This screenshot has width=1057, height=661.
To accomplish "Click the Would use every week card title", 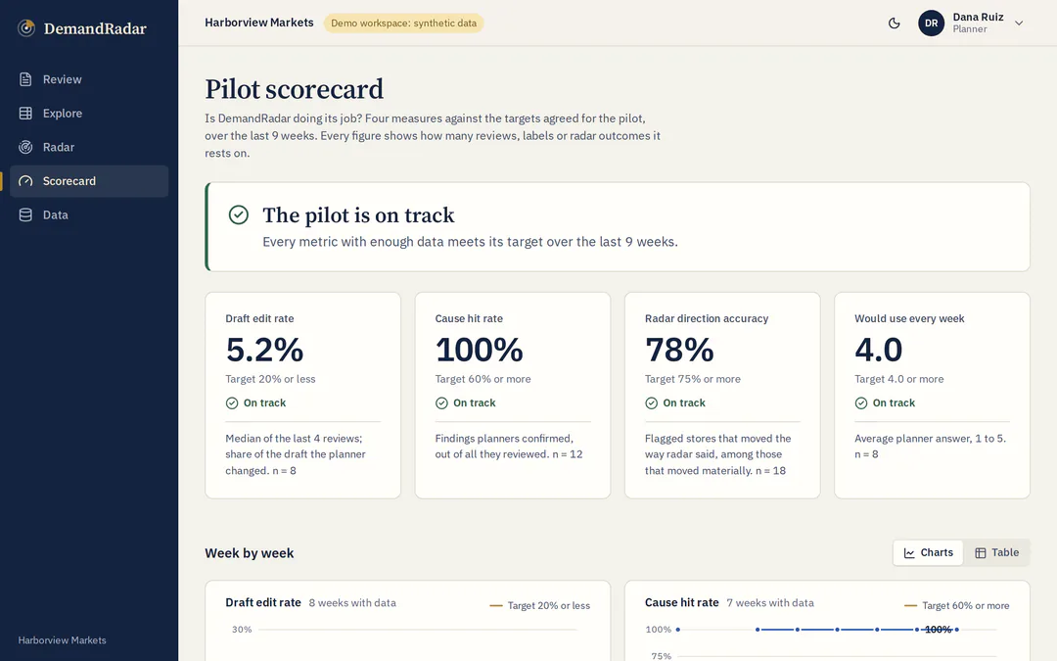I will (x=909, y=318).
